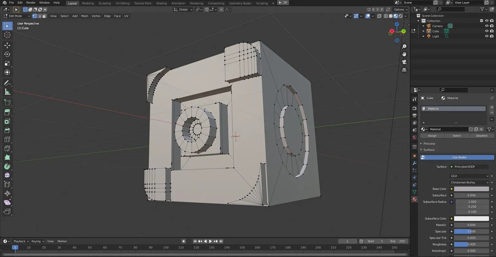Choose the Scale tool

[7, 63]
